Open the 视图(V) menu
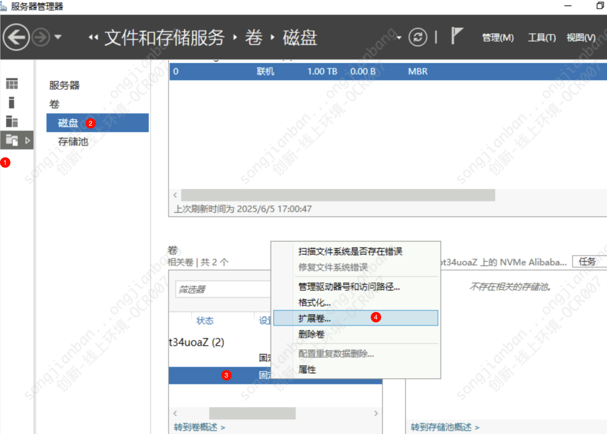This screenshot has width=607, height=434. [581, 38]
